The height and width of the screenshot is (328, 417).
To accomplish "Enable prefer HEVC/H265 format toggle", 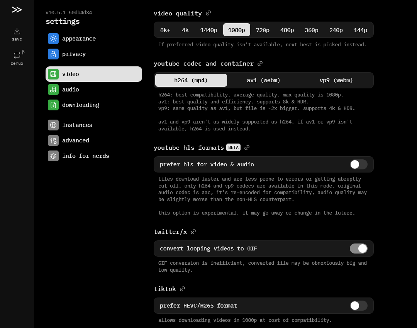I will (358, 306).
